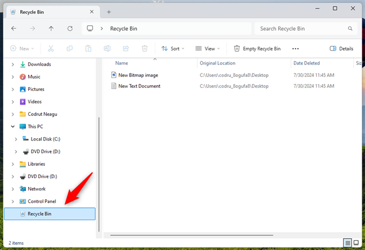This screenshot has height=250, width=365.
Task: Collapse the This PC tree node
Action: point(13,126)
